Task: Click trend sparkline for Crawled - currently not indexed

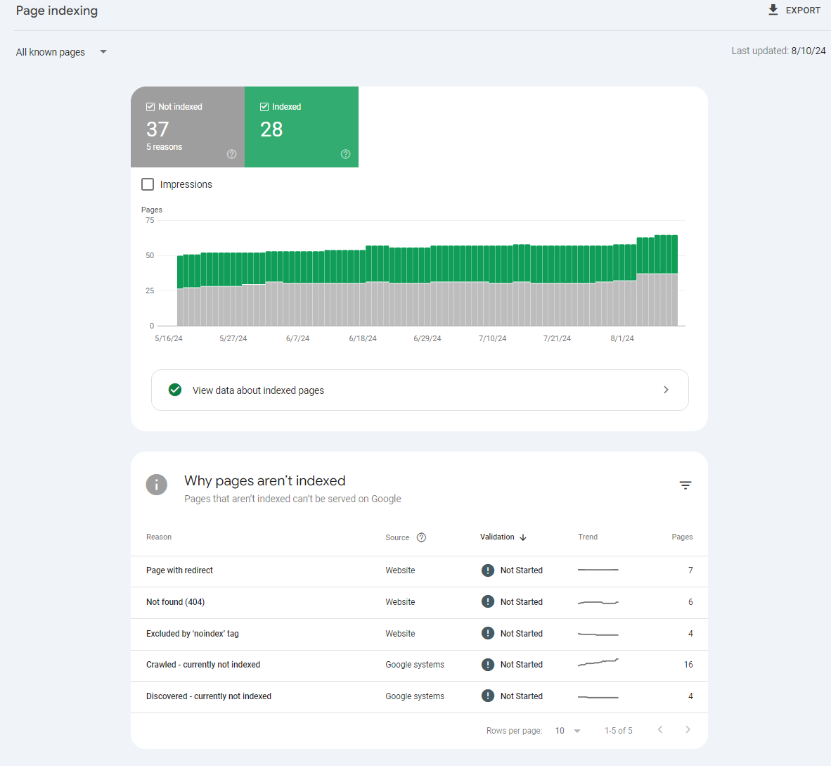Action: click(x=598, y=663)
